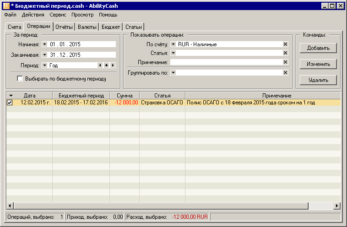Clear the 'По счёту' account filter
The width and height of the screenshot is (347, 227).
(x=285, y=44)
